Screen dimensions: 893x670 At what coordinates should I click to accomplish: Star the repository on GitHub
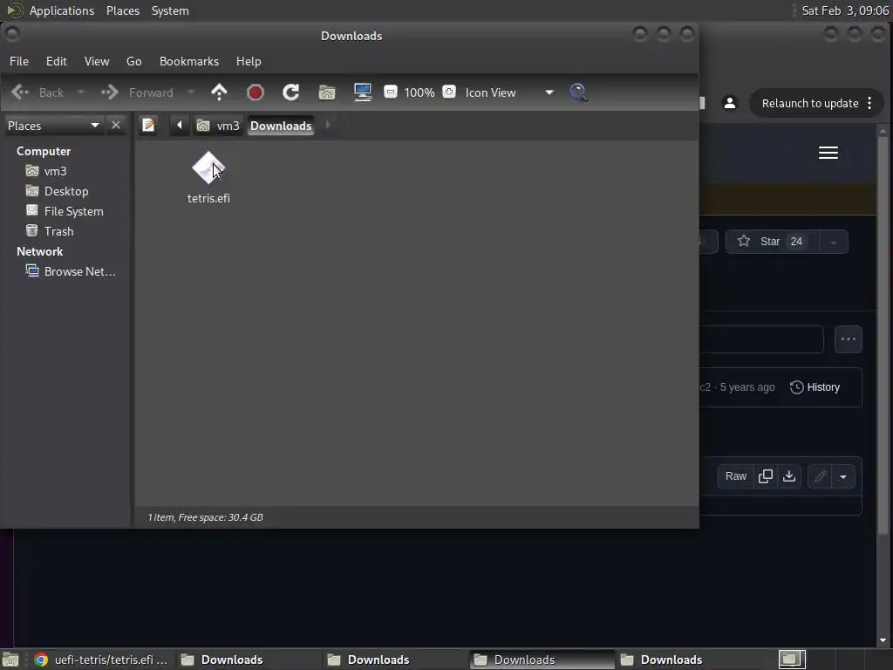[x=773, y=242]
